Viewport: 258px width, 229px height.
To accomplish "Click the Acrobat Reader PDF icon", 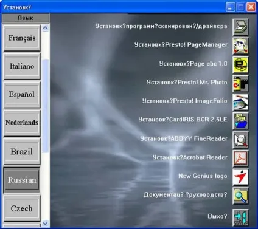I will (240, 159).
